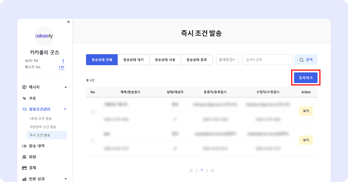Select the 발송상태 종료 filter tab
The height and width of the screenshot is (182, 348).
pyautogui.click(x=197, y=60)
